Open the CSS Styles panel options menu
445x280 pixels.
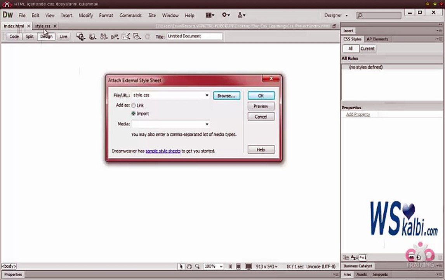coord(439,39)
